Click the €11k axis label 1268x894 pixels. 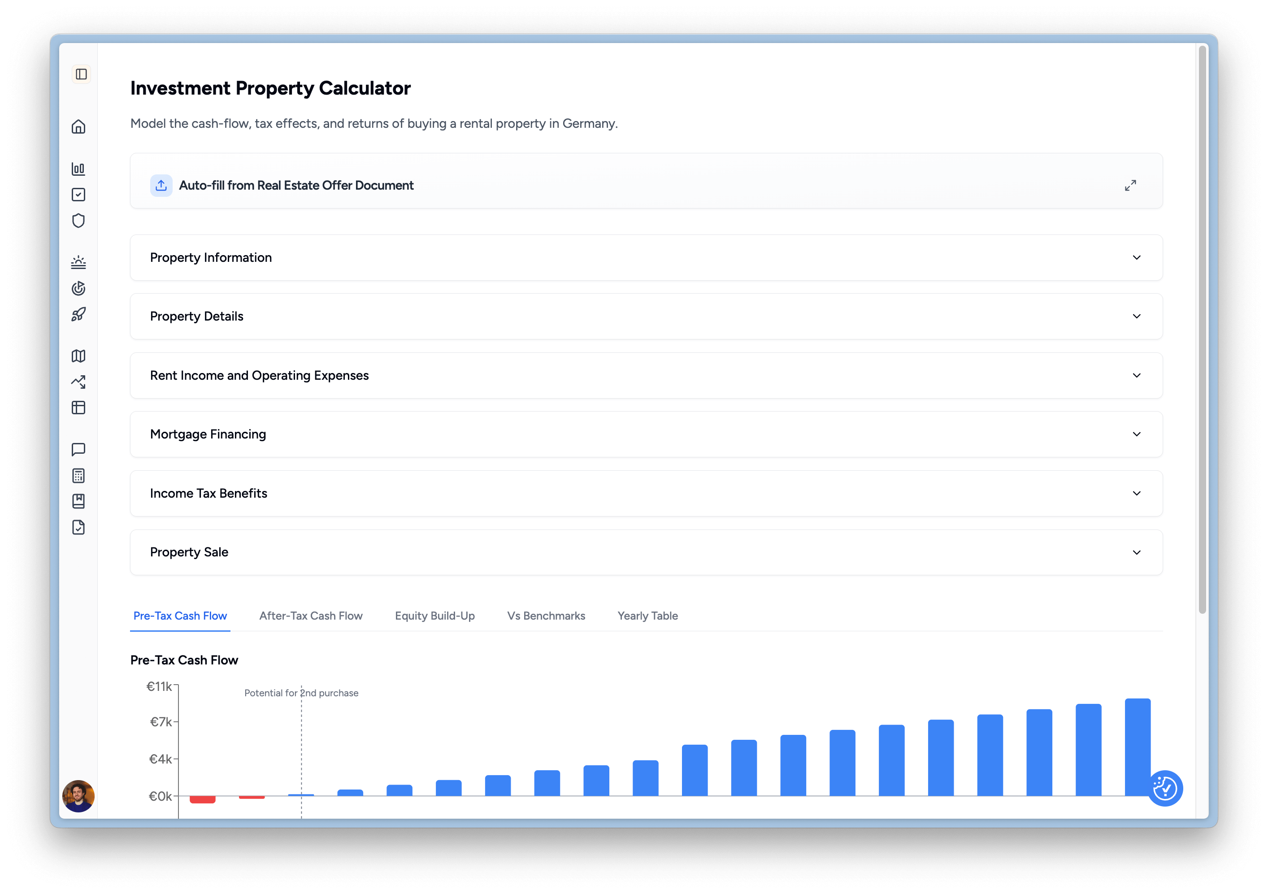click(160, 686)
